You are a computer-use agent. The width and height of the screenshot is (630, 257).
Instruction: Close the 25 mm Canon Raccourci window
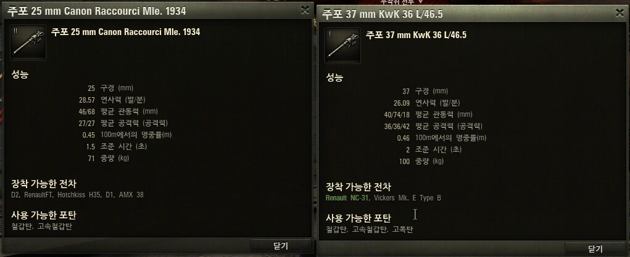305,10
